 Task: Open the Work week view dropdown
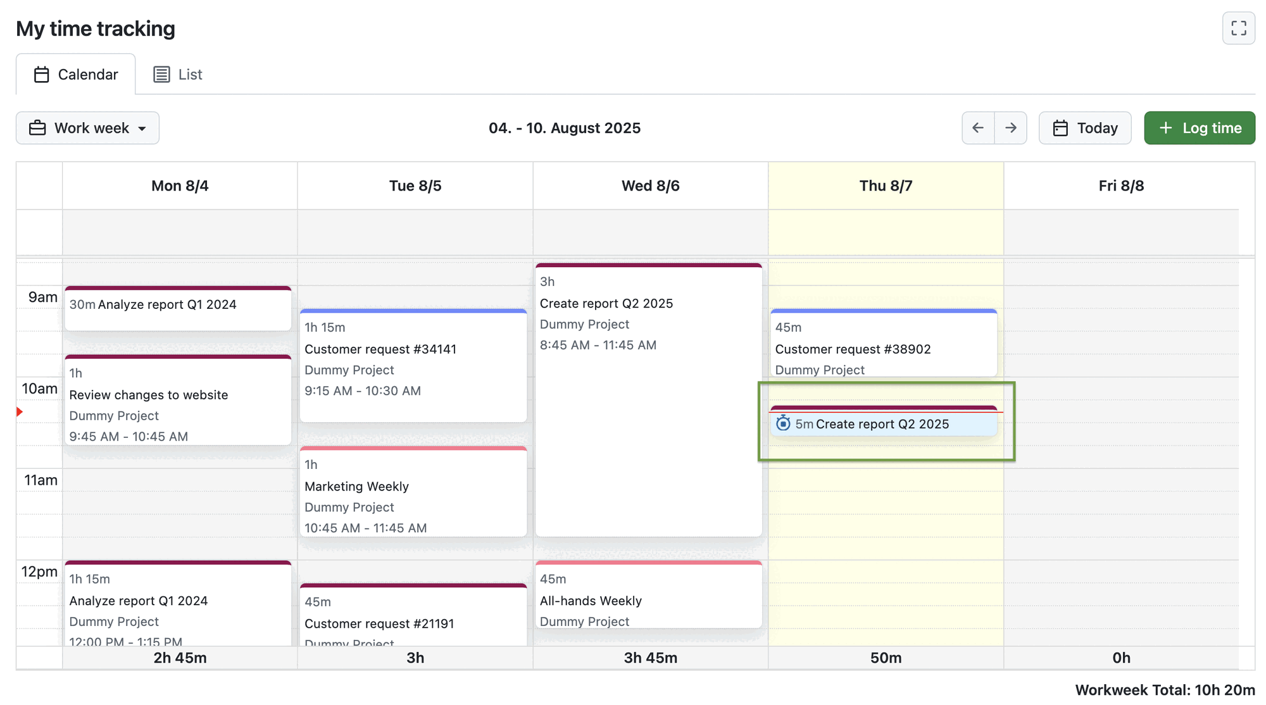click(87, 127)
